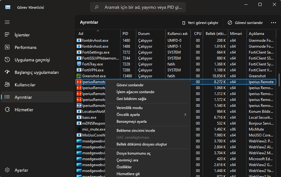Go to Hizmetler page
The height and width of the screenshot is (177, 281).
37,109
